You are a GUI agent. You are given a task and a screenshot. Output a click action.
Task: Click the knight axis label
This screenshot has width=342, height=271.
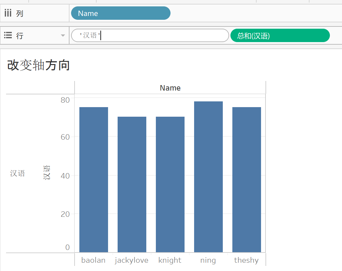click(170, 260)
